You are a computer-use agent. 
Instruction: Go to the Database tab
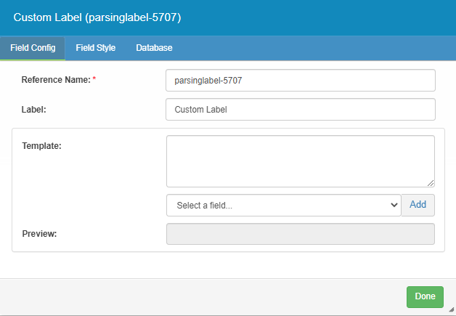pyautogui.click(x=154, y=48)
